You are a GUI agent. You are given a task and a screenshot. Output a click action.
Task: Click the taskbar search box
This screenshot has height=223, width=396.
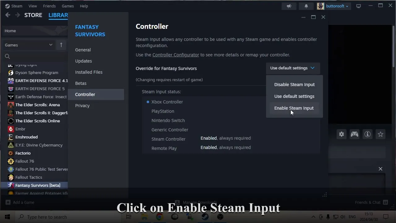pyautogui.click(x=68, y=217)
